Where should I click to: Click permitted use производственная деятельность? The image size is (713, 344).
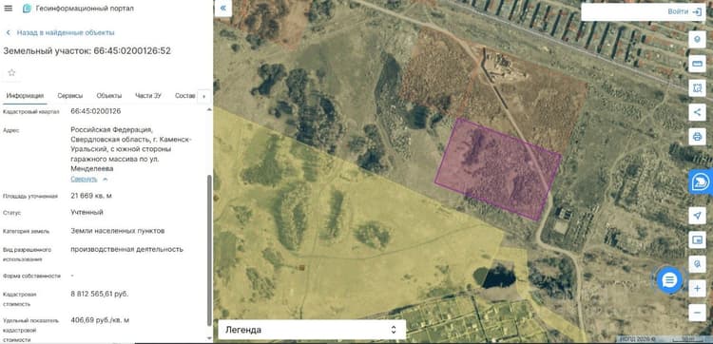pyautogui.click(x=126, y=249)
